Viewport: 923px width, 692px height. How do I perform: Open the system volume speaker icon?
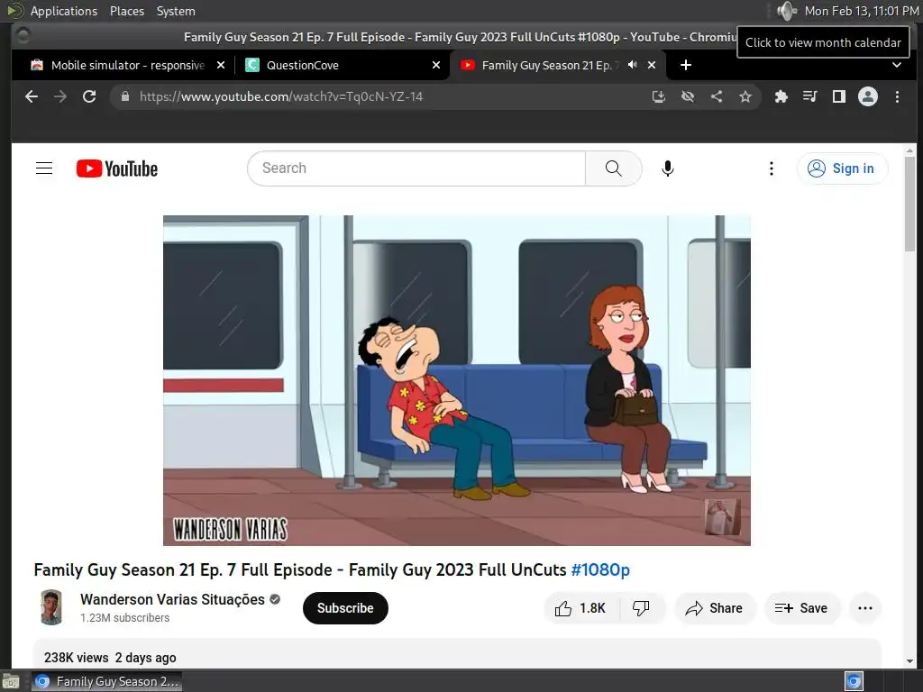pos(785,11)
